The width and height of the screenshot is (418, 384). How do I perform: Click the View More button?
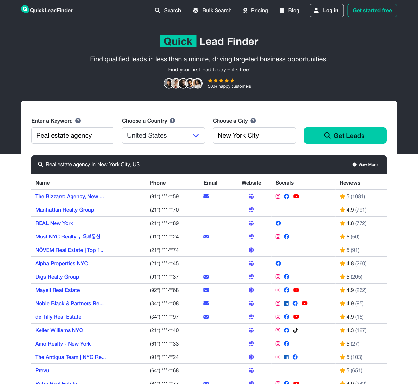(365, 164)
